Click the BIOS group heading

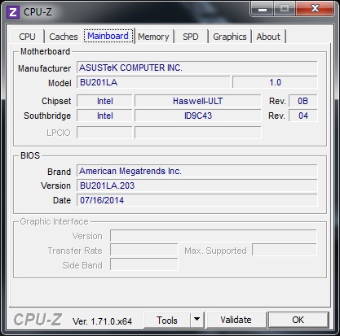pos(30,155)
